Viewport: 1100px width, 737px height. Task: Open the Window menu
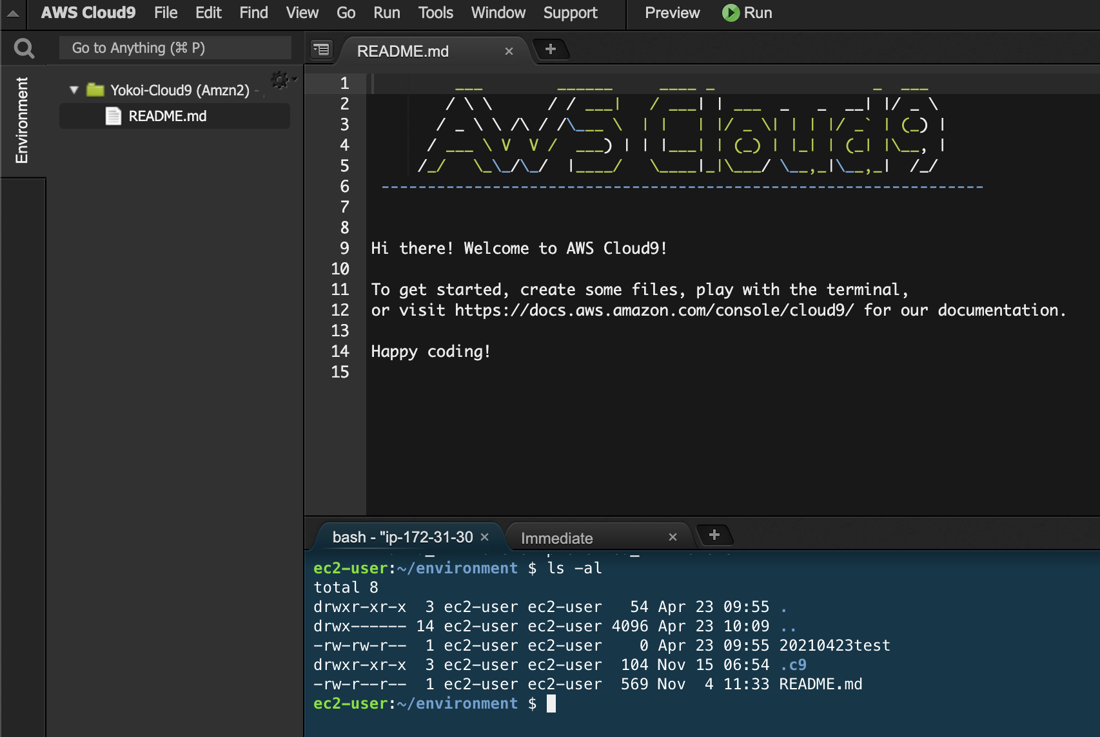click(497, 12)
